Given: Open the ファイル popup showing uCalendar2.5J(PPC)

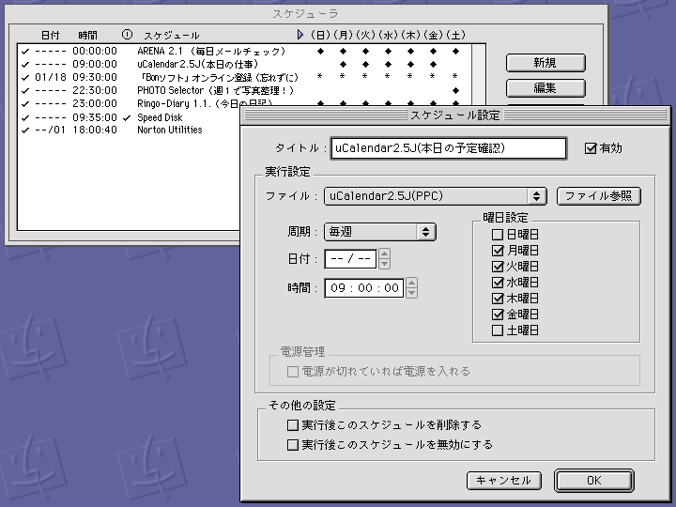Looking at the screenshot, I should click(435, 196).
